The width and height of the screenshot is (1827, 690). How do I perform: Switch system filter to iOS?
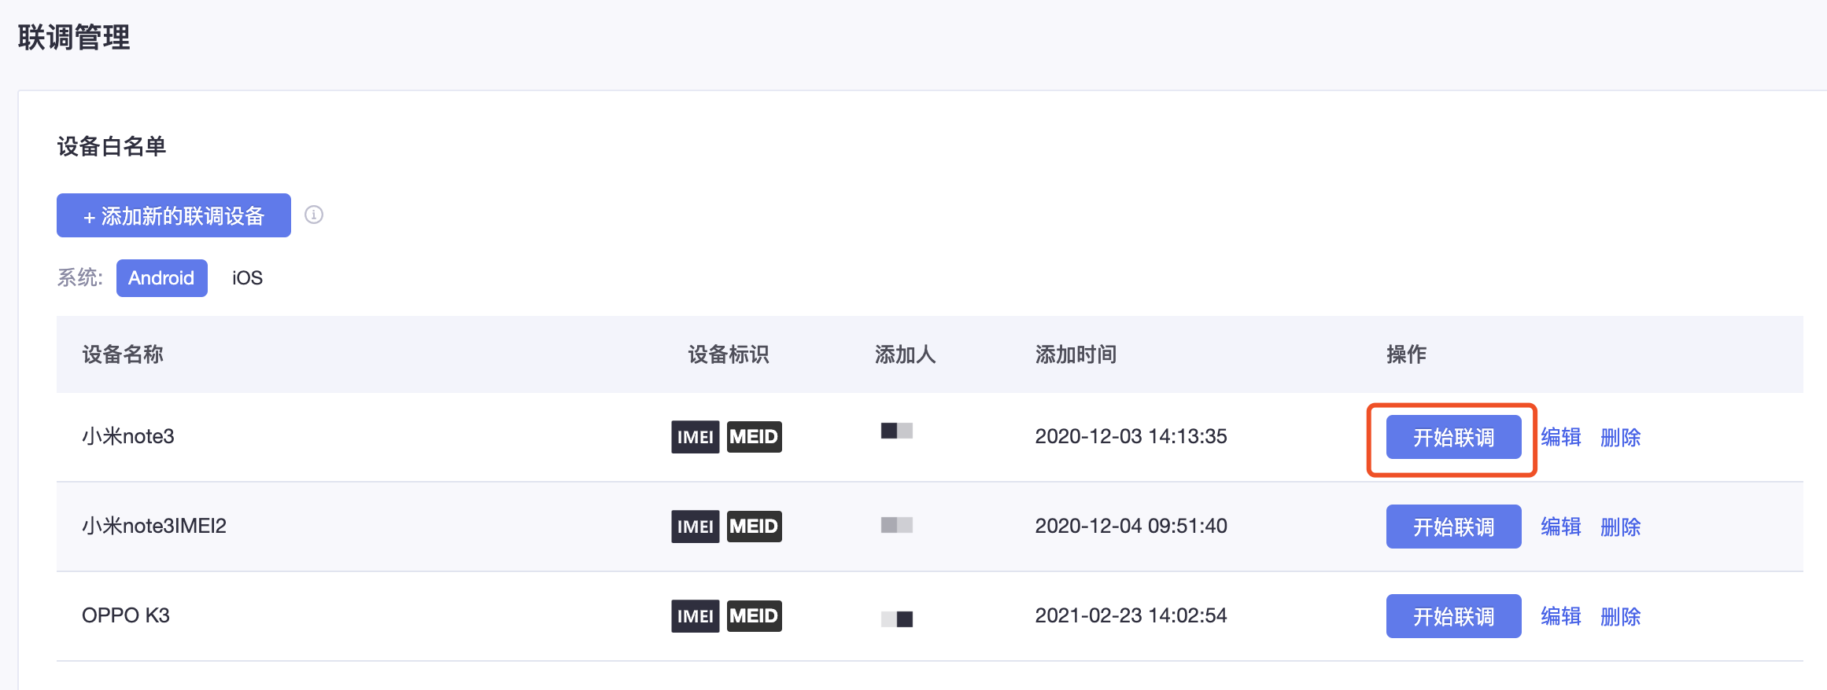click(x=247, y=278)
